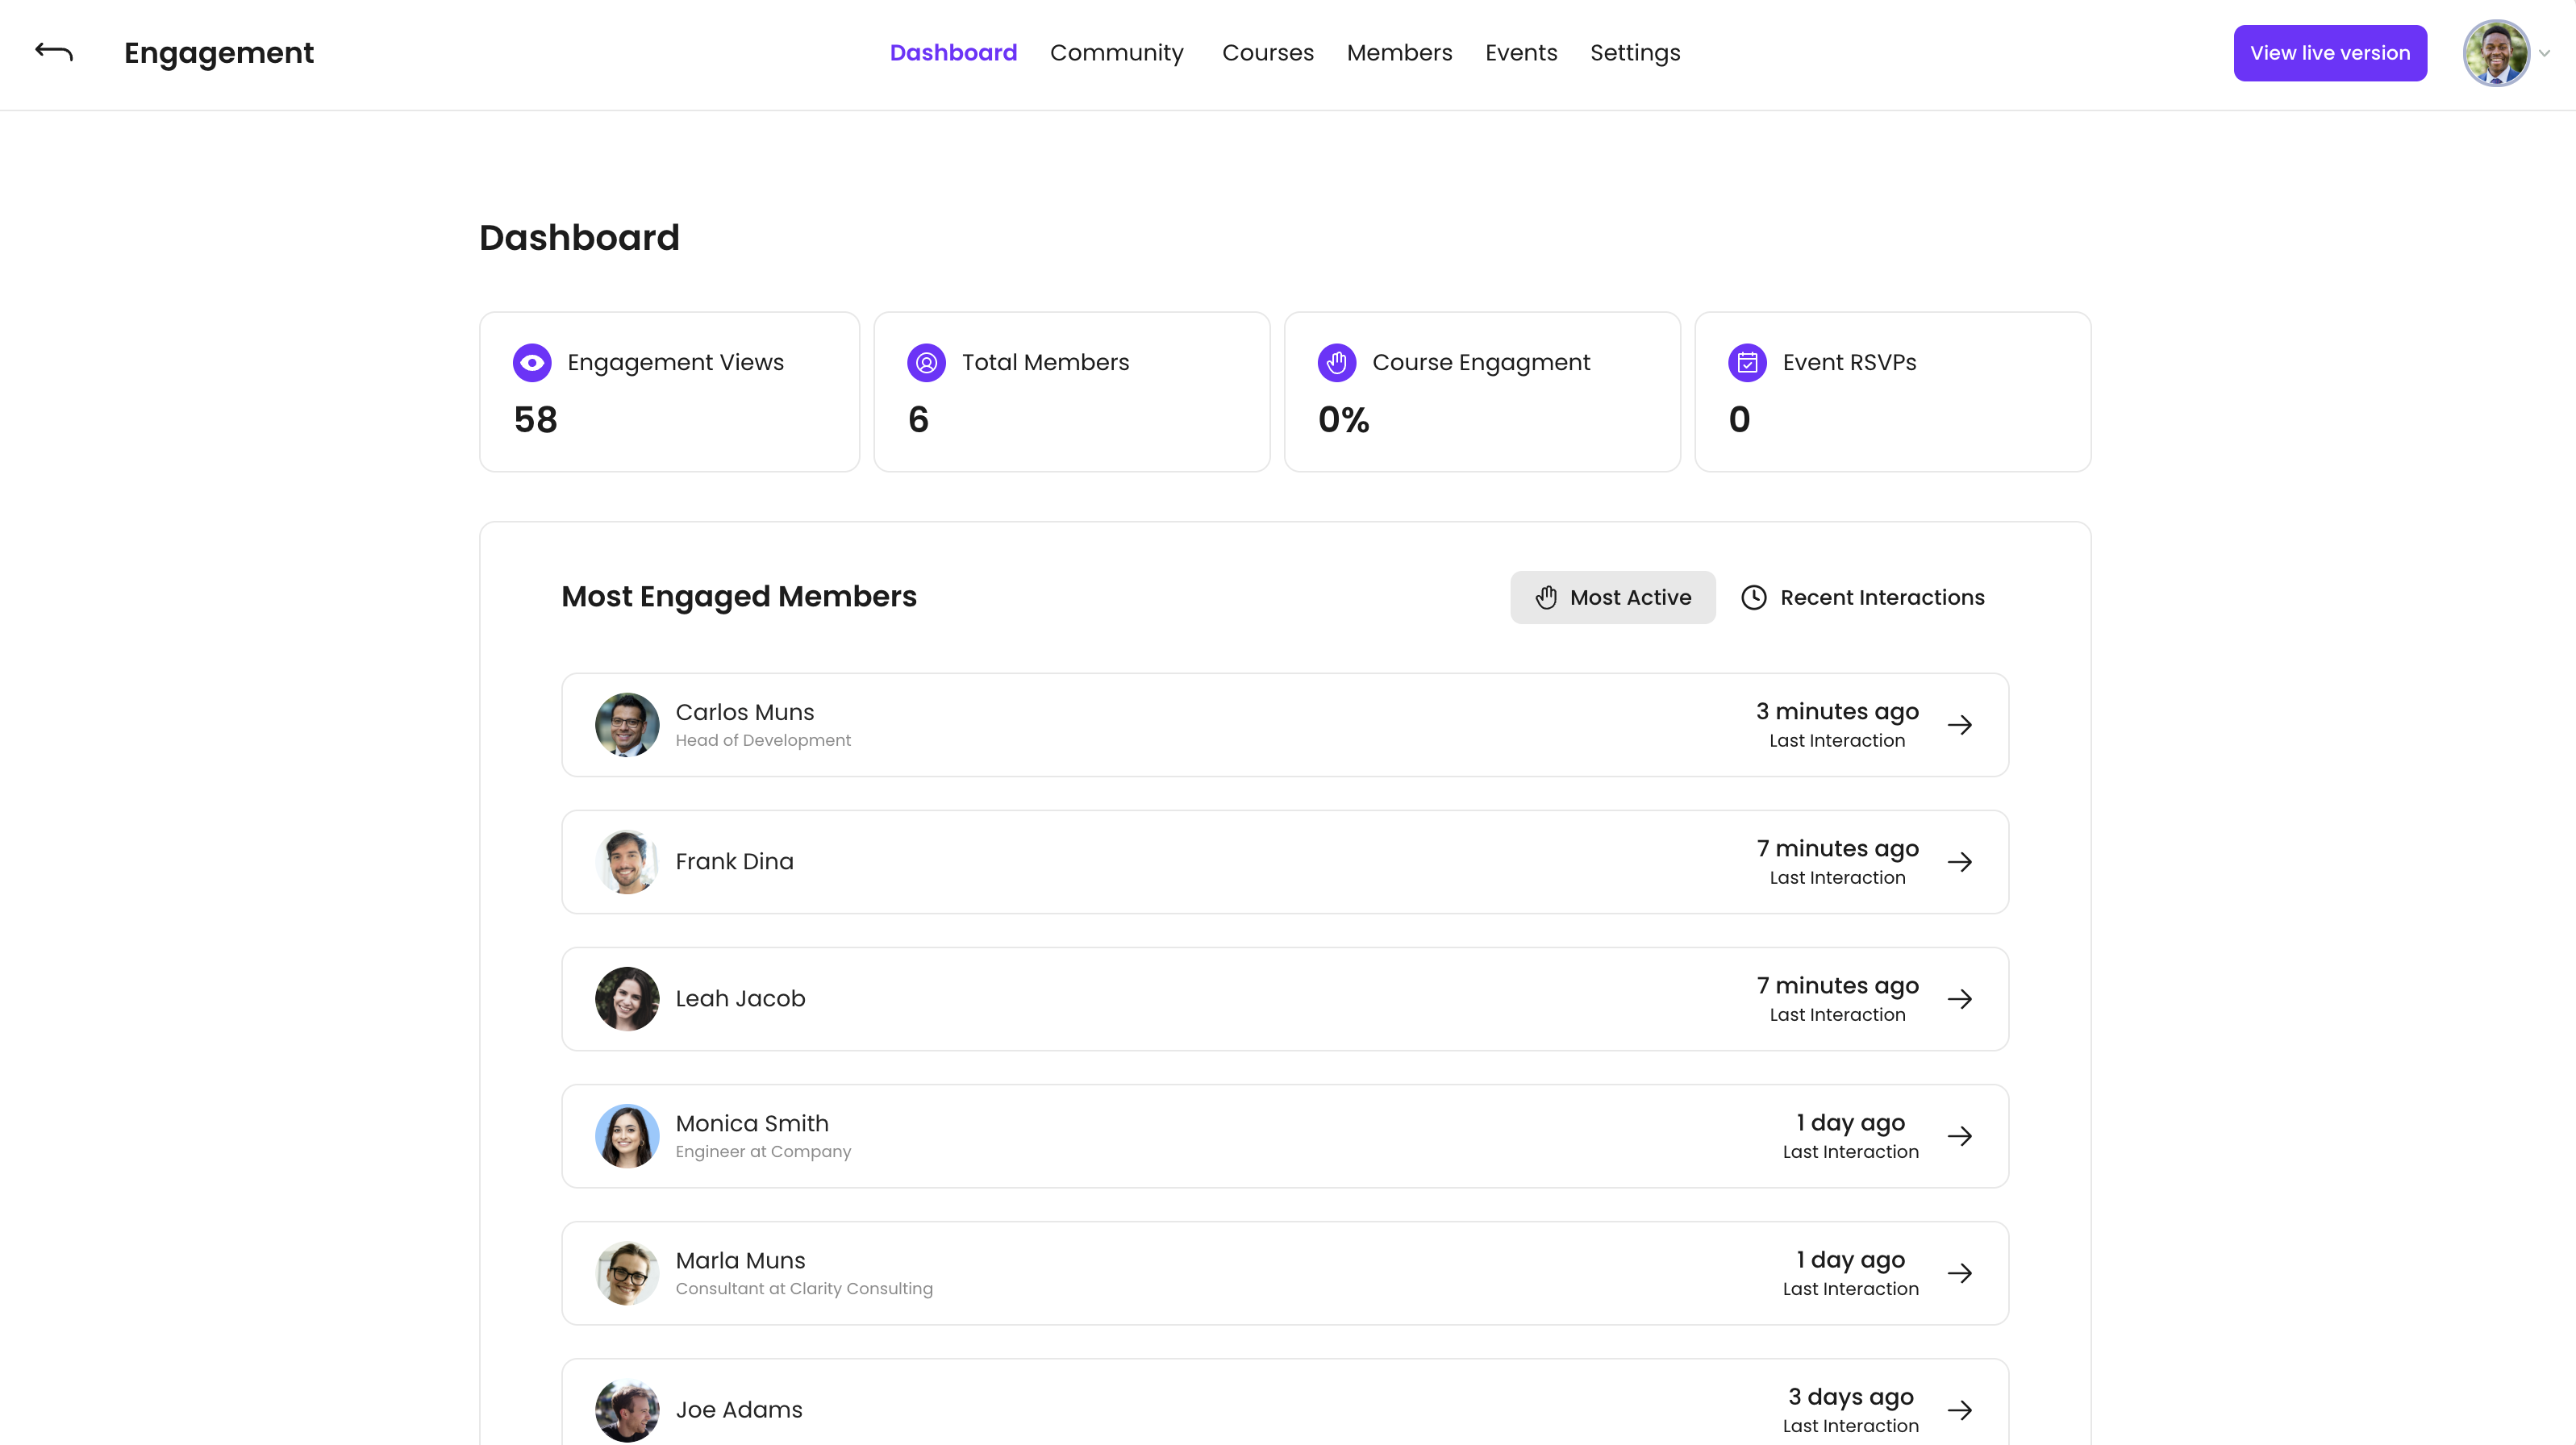Viewport: 2576px width, 1445px height.
Task: Click the hand icon on Course Engagment card
Action: [x=1338, y=362]
